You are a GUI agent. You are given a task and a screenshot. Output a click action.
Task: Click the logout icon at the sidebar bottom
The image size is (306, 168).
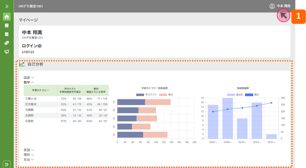click(7, 164)
